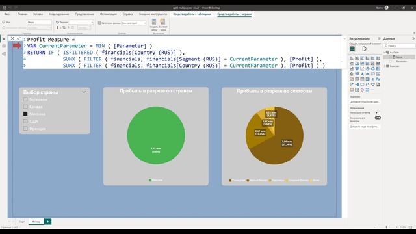Toggle the keep all filters switch
Image resolution: width=416 pixels, height=234 pixels.
pyautogui.click(x=378, y=118)
